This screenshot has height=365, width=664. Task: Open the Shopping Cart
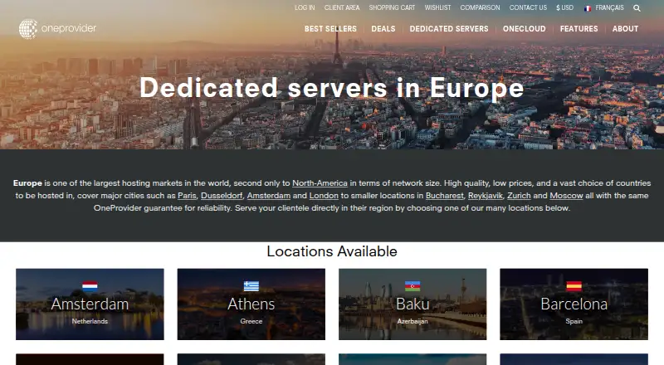392,7
